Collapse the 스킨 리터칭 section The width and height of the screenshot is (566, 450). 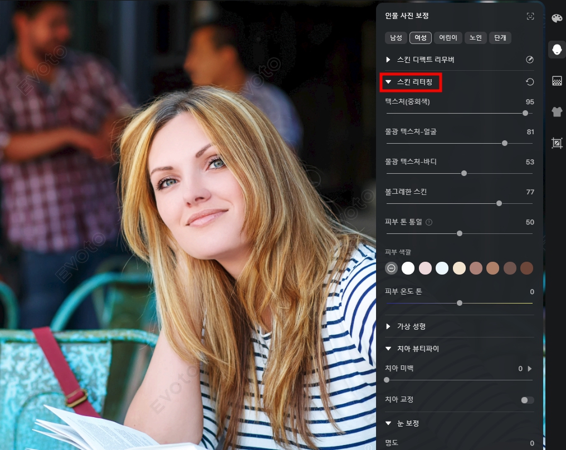coord(388,82)
